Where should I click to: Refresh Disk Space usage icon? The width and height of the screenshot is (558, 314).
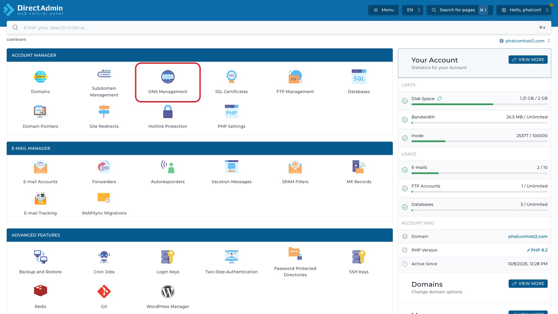[440, 98]
